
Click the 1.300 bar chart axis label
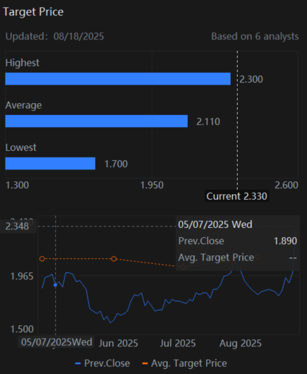click(17, 185)
